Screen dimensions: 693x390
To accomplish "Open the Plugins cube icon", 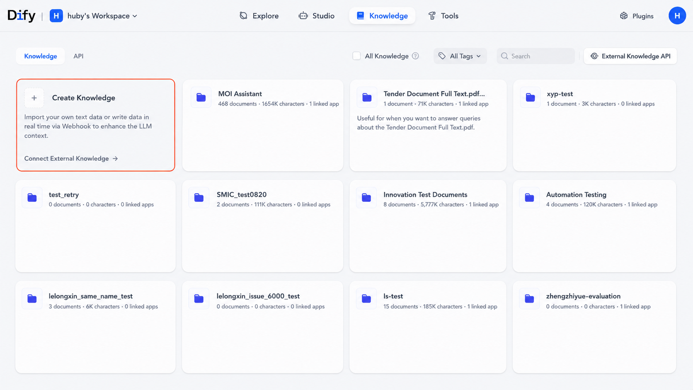I will pyautogui.click(x=624, y=16).
